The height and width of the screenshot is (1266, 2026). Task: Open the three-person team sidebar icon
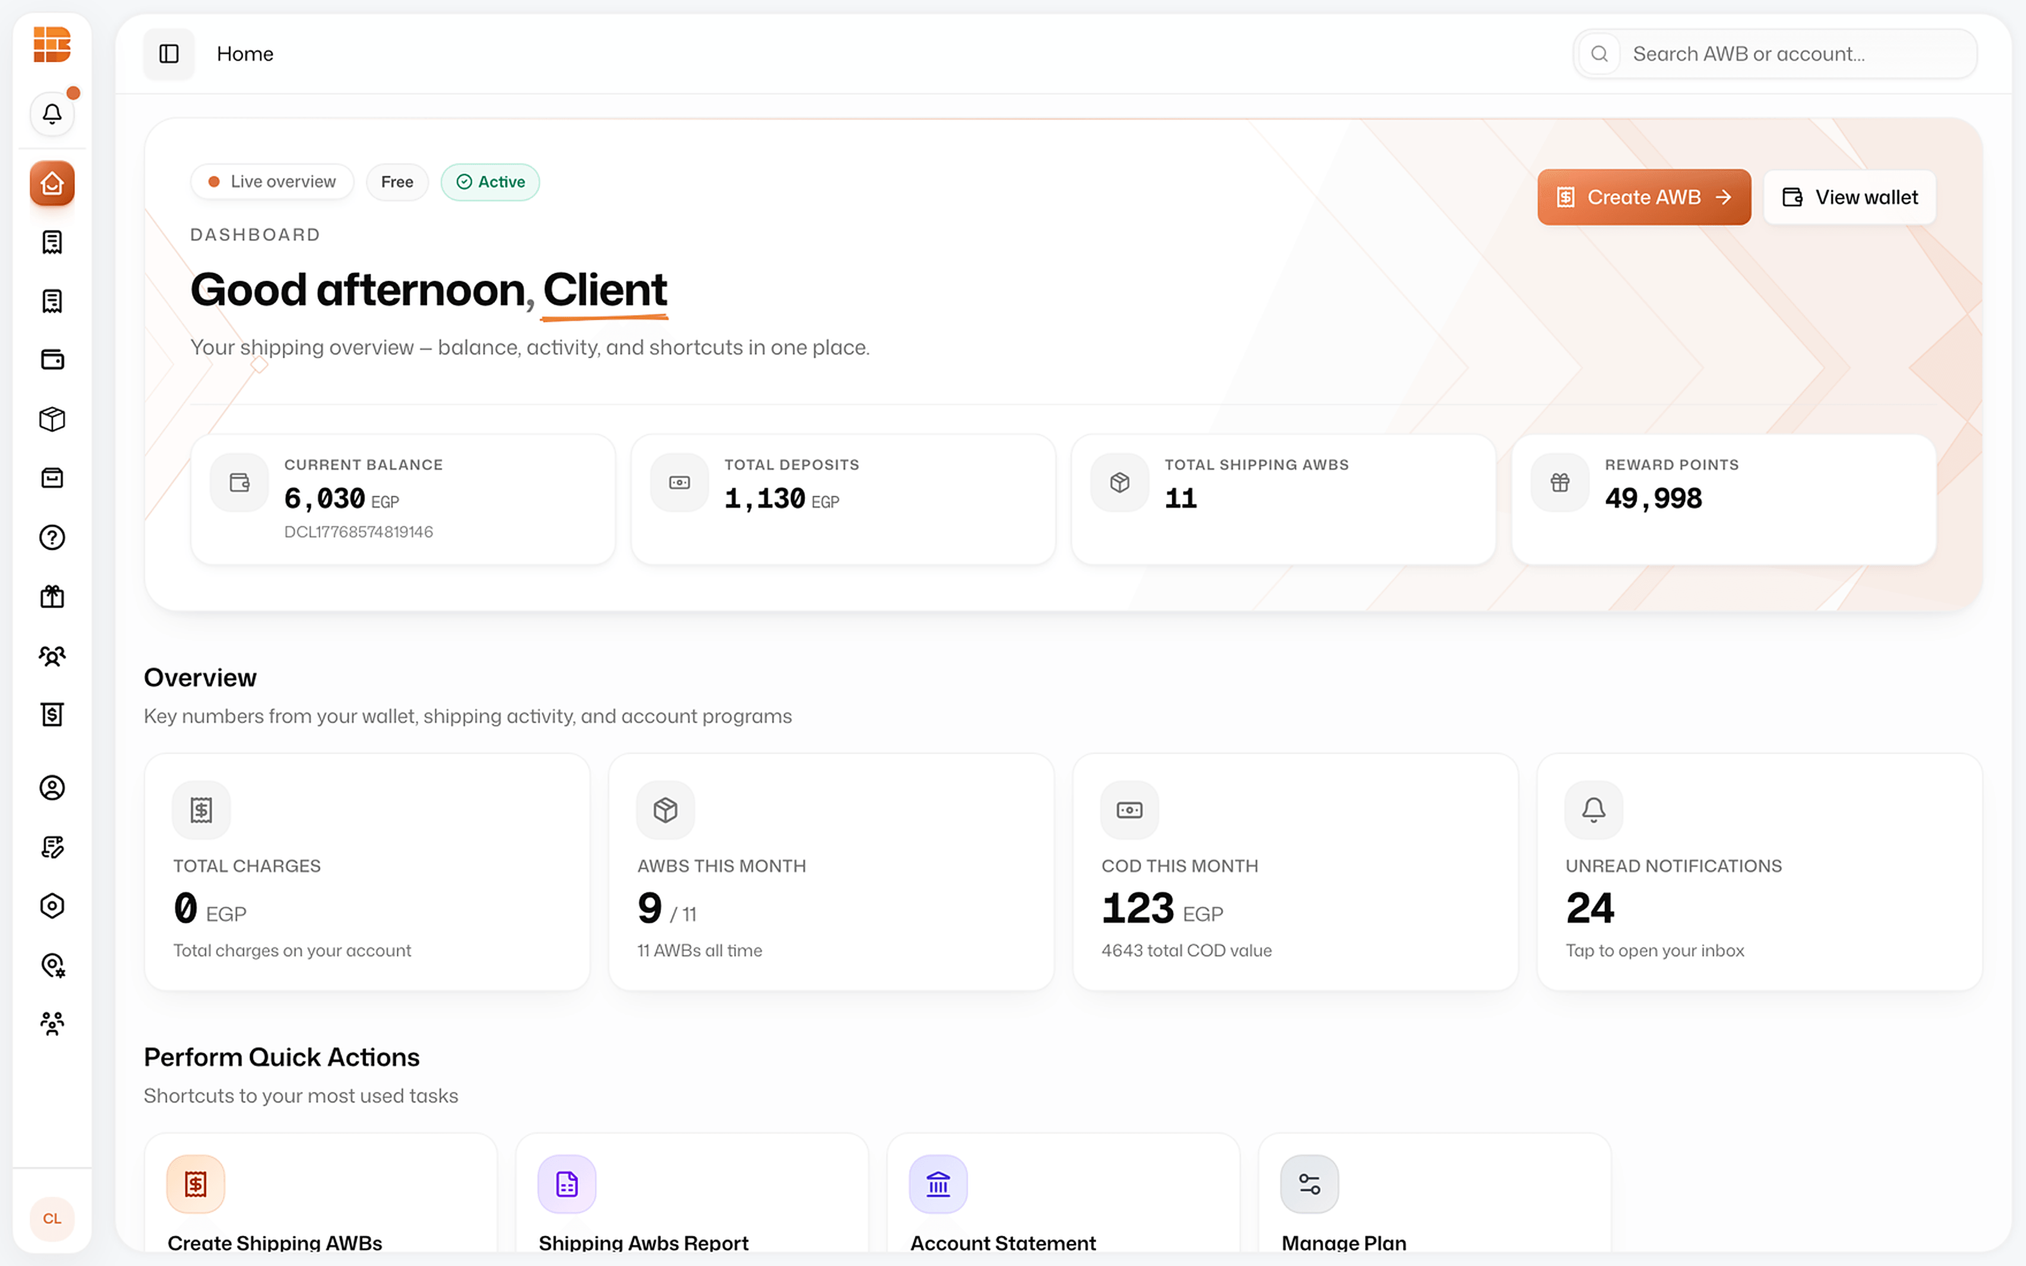(x=52, y=1024)
